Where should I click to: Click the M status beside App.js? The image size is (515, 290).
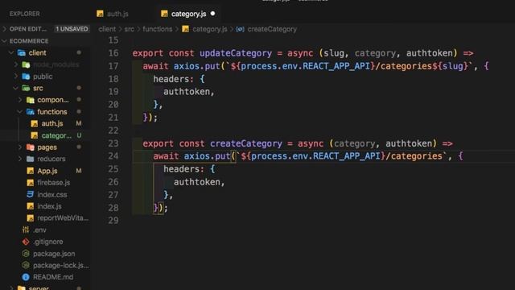79,171
